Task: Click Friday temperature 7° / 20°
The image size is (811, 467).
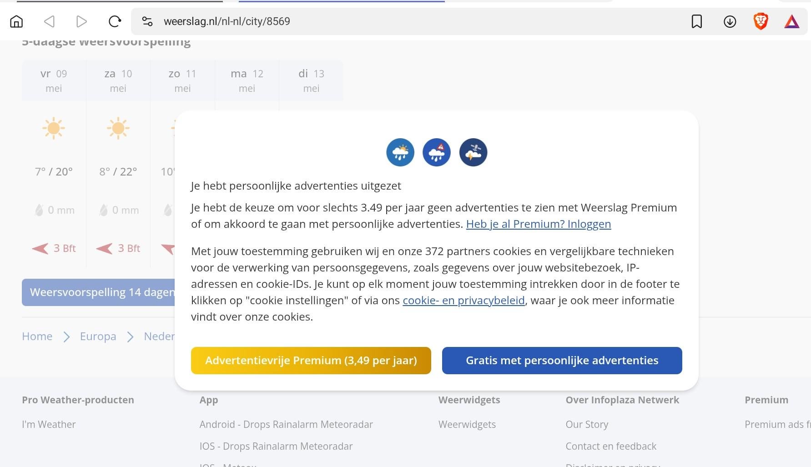Action: (54, 172)
